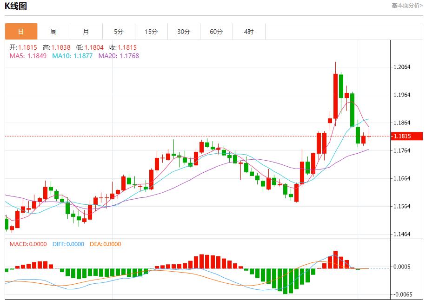The height and width of the screenshot is (300, 426).
Task: Click the MA5 indicator label
Action: [28, 56]
